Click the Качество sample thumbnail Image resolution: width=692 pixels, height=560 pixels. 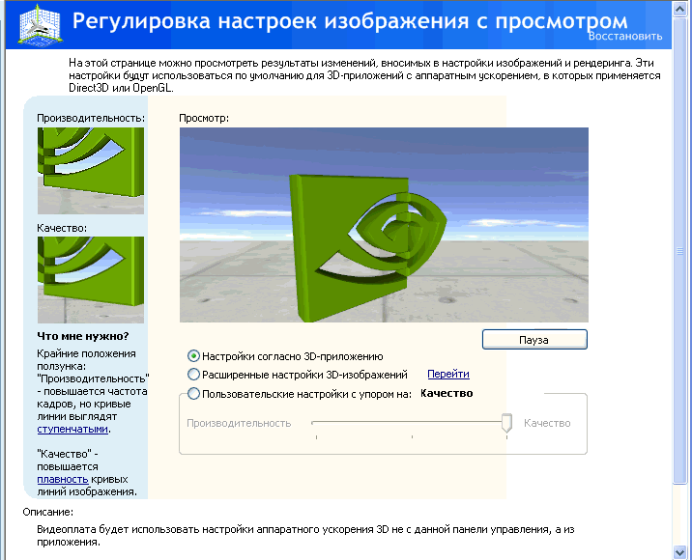tap(90, 279)
